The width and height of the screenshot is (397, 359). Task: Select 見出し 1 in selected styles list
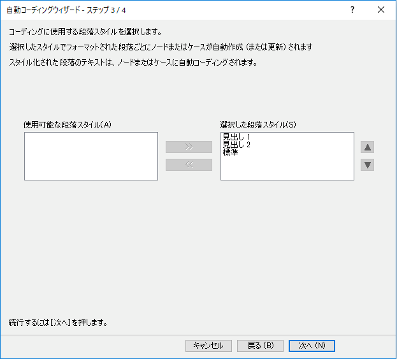click(236, 137)
